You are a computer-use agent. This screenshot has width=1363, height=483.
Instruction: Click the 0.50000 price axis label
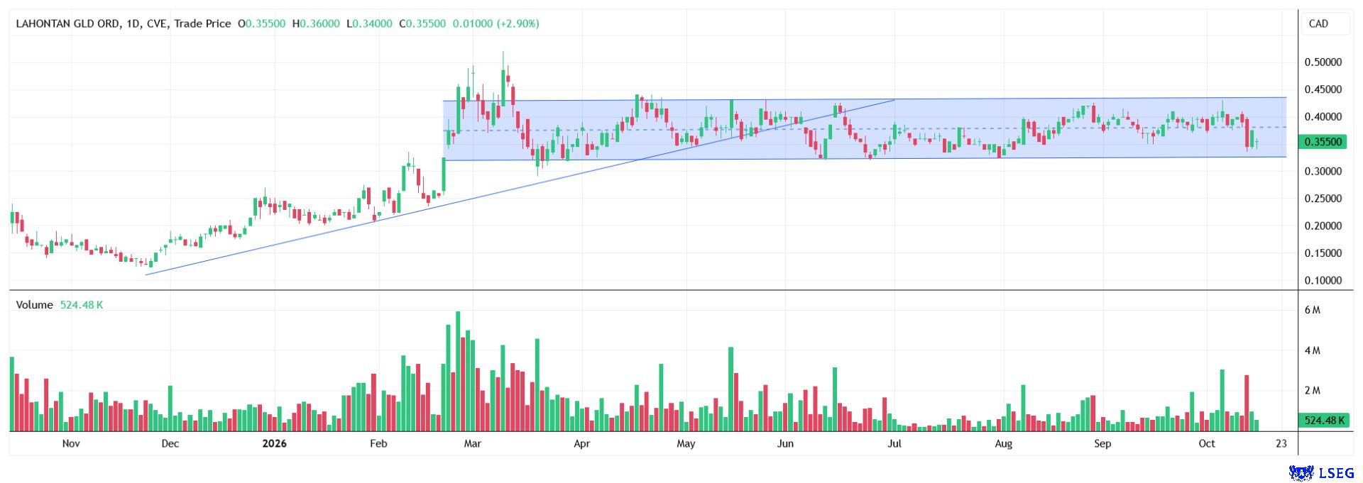pyautogui.click(x=1323, y=62)
